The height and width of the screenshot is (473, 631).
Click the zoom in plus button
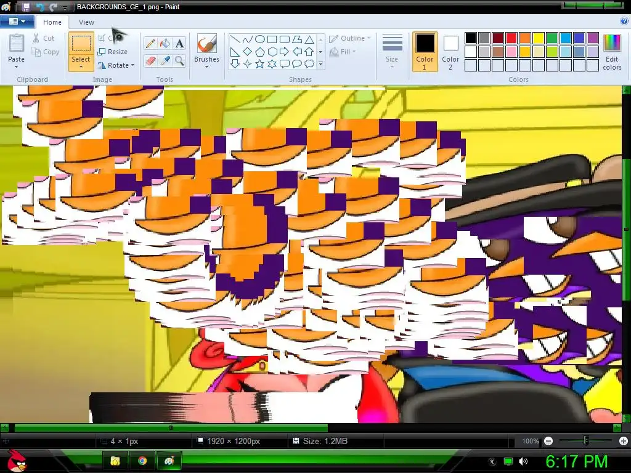click(624, 441)
